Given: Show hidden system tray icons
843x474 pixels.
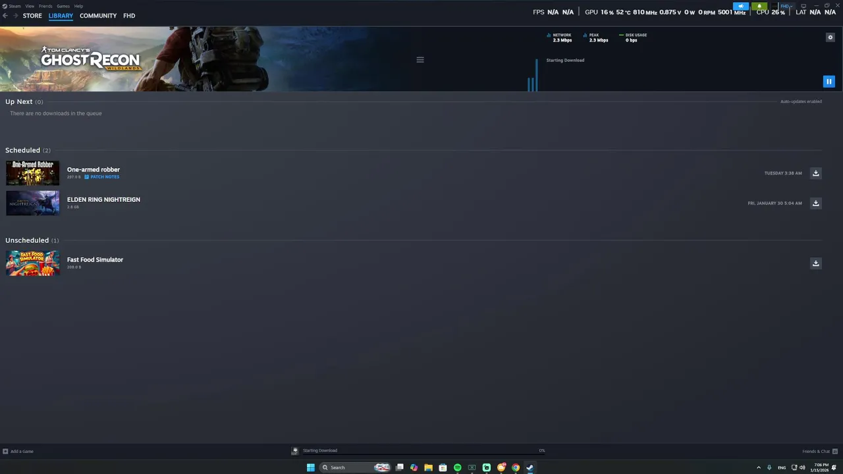Looking at the screenshot, I should point(758,467).
